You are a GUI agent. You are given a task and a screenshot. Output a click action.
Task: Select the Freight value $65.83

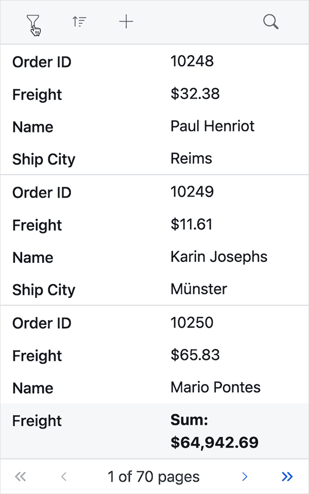pyautogui.click(x=195, y=355)
